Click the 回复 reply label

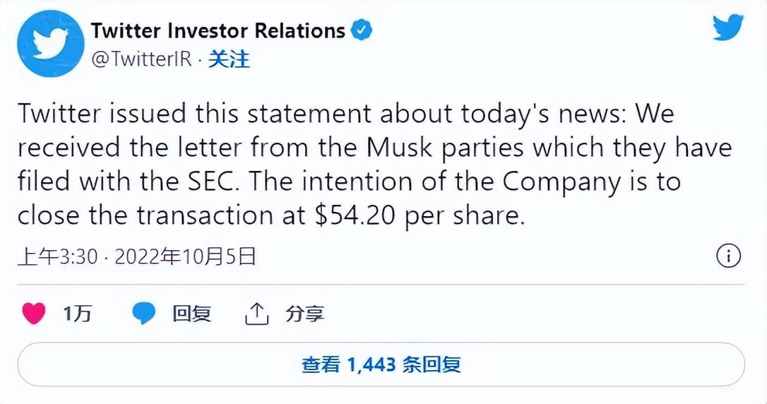(192, 314)
